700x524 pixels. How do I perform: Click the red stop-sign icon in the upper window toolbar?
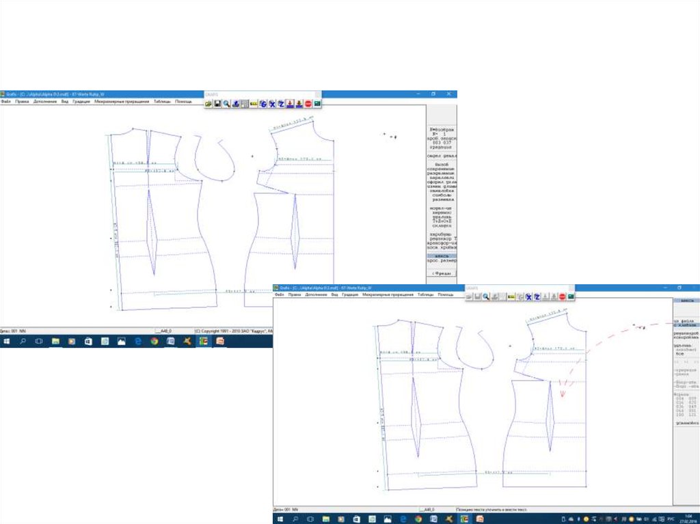coord(308,104)
